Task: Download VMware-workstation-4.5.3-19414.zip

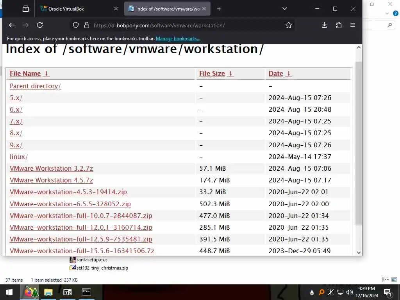Action: [68, 192]
